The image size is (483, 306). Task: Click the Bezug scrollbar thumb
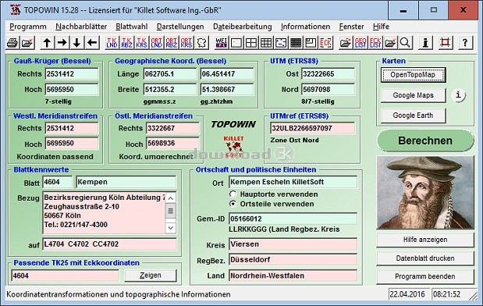[x=171, y=211]
